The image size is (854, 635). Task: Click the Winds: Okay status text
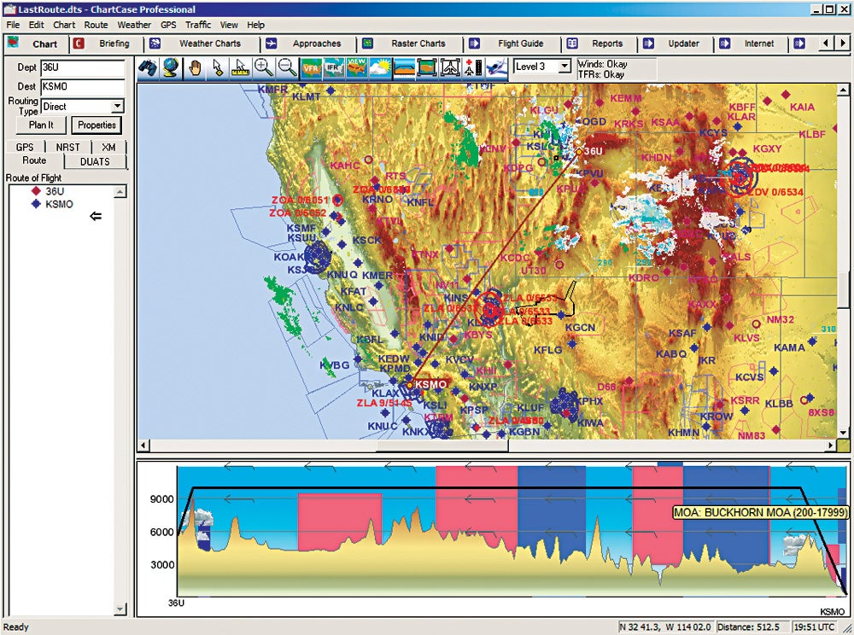click(602, 64)
